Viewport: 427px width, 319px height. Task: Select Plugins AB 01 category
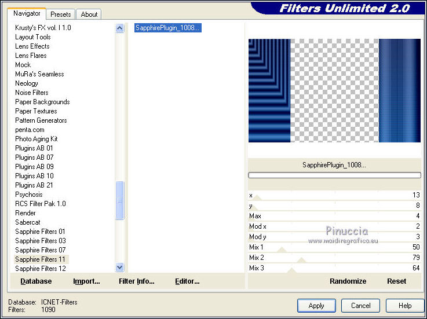(34, 148)
